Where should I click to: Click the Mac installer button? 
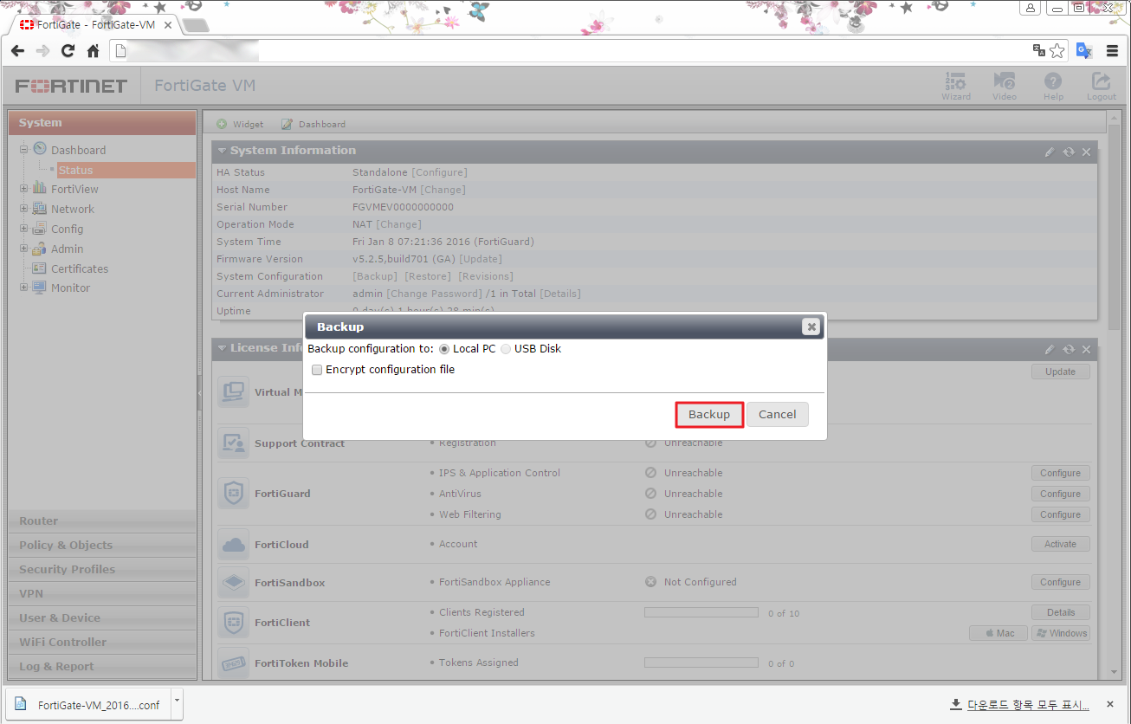point(999,633)
